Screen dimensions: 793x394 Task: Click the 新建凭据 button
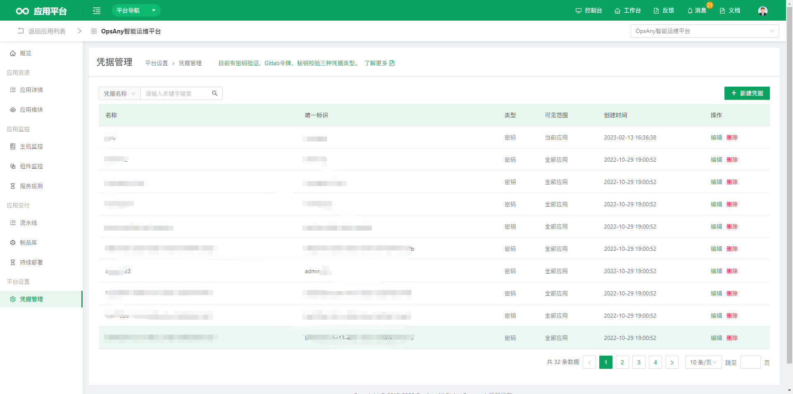click(747, 93)
